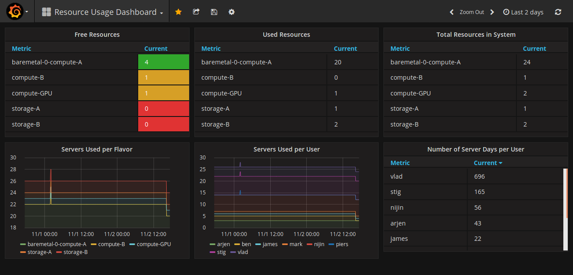Click yellow cell for compute-B free value
Viewport: 573px width, 275px height.
pos(163,78)
